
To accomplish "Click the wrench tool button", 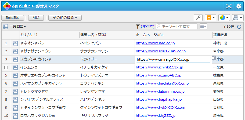I will tap(198, 18).
